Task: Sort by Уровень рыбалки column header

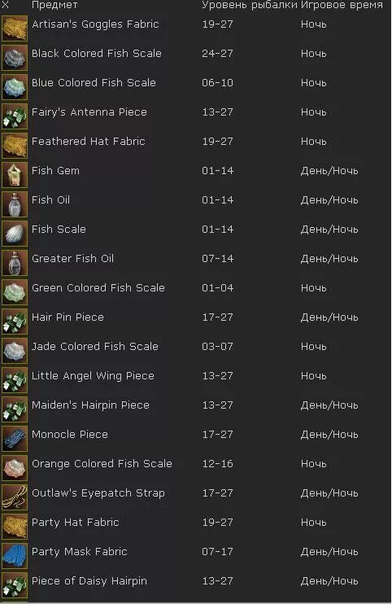Action: (x=250, y=6)
